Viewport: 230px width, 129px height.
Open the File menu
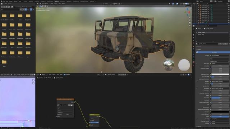coord(4,1)
